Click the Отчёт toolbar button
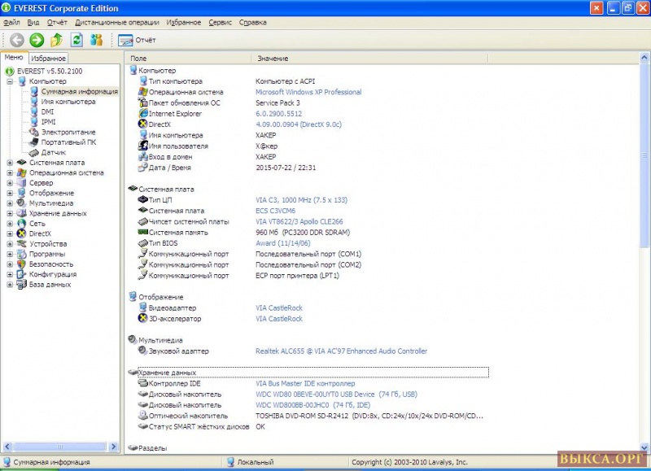This screenshot has width=651, height=471. coord(137,40)
